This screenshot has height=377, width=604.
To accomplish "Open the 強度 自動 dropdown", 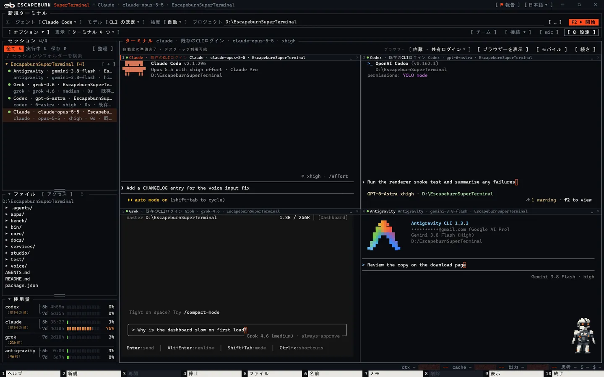I will [174, 22].
